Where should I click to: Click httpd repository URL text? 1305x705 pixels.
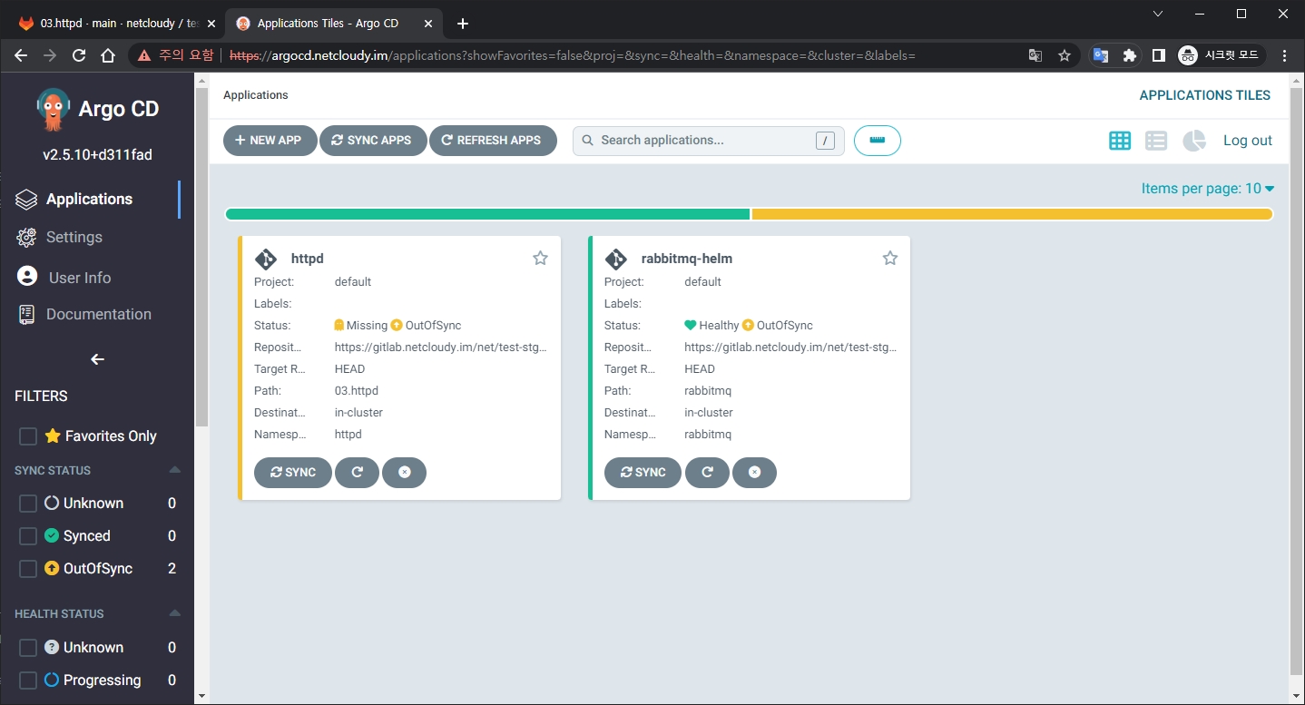(441, 348)
